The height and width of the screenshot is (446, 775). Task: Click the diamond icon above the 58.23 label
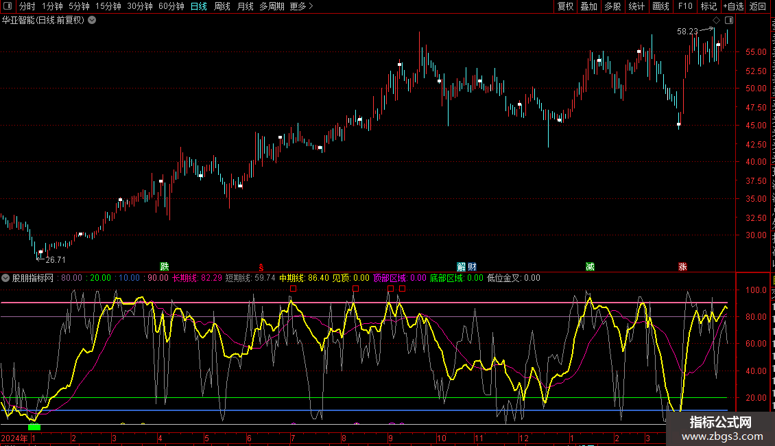pos(717,21)
